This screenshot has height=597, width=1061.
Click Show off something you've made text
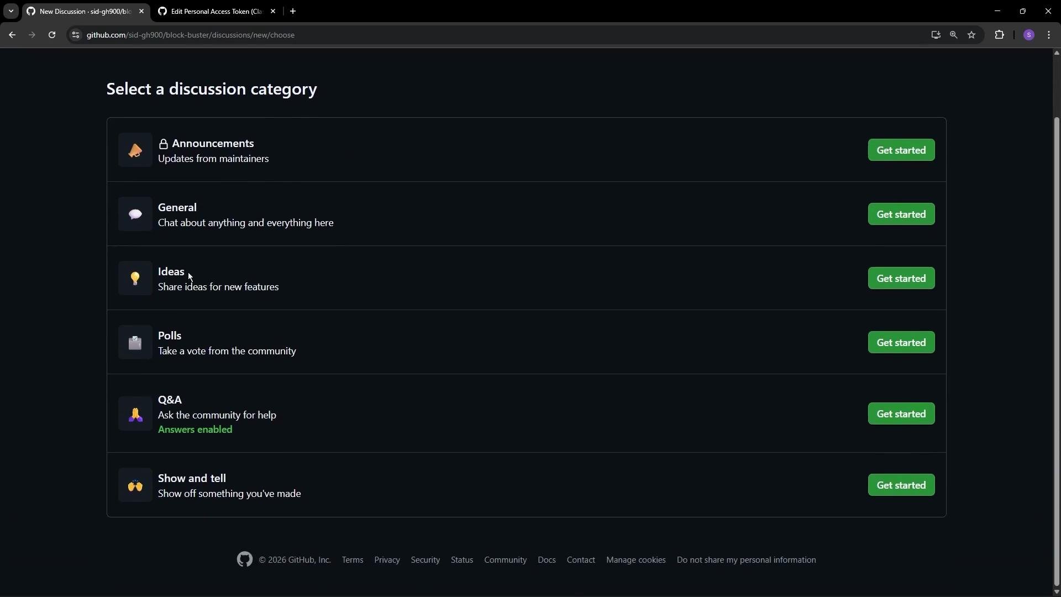pos(229,494)
